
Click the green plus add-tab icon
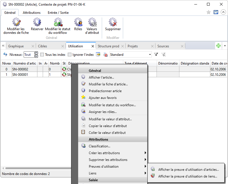(x=218, y=46)
